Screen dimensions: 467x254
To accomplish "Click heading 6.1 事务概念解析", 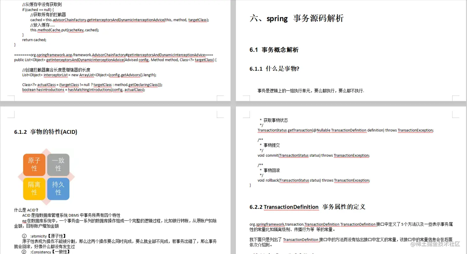I will pos(274,50).
